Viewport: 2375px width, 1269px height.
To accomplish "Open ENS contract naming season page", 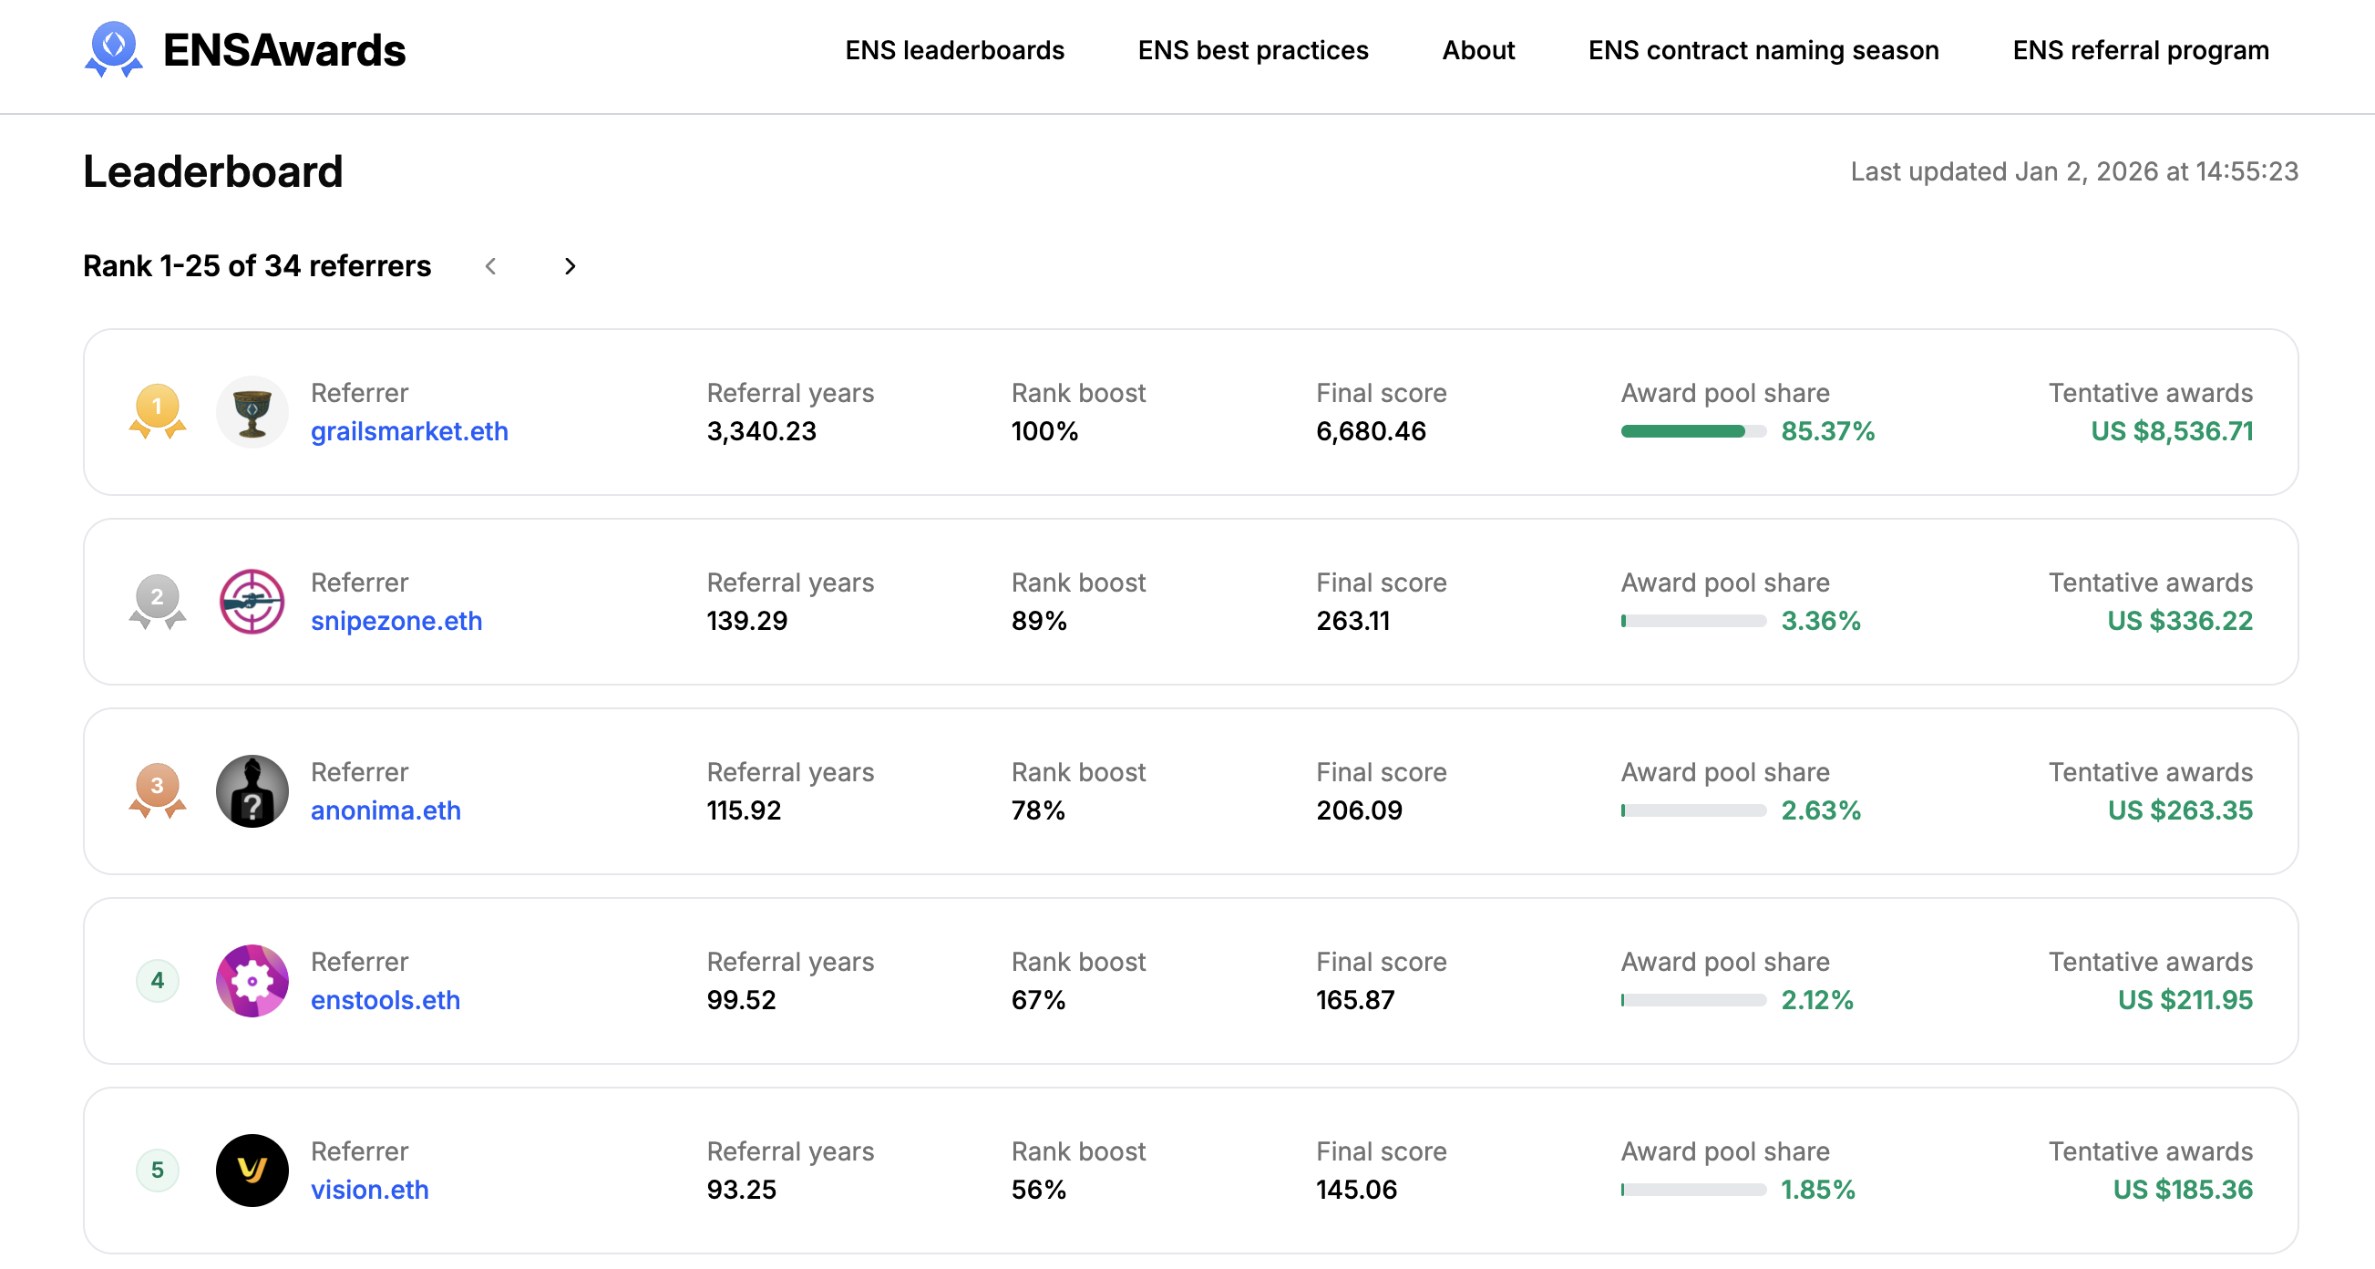I will [x=1763, y=50].
